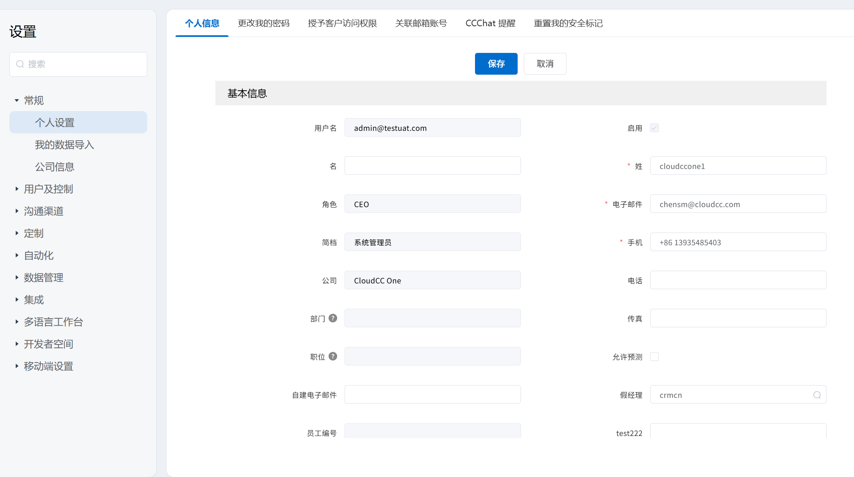Image resolution: width=854 pixels, height=477 pixels.
Task: Click the 电话 input field
Action: (x=738, y=280)
